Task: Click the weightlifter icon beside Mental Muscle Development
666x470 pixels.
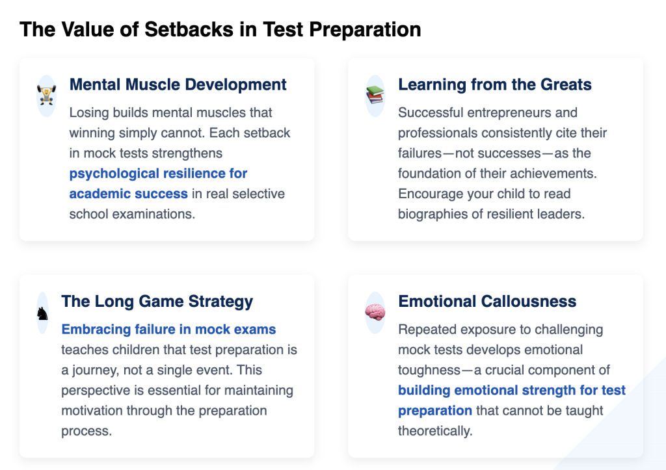Action: (47, 96)
